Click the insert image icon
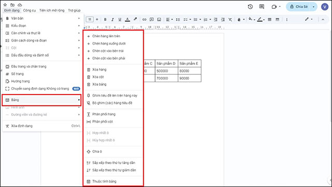332x187 pixels. coord(159,20)
